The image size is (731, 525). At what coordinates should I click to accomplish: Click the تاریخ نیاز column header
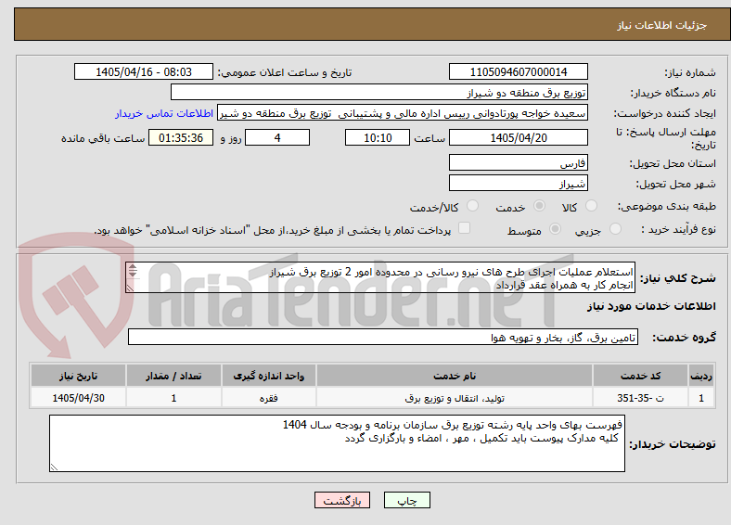pyautogui.click(x=78, y=376)
